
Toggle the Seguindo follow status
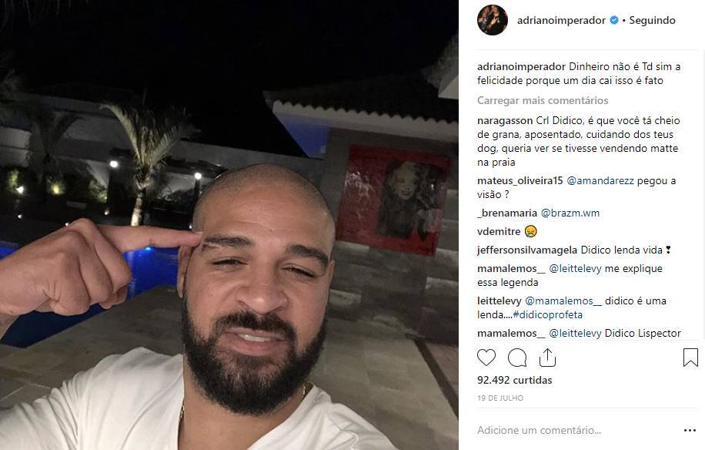click(652, 20)
